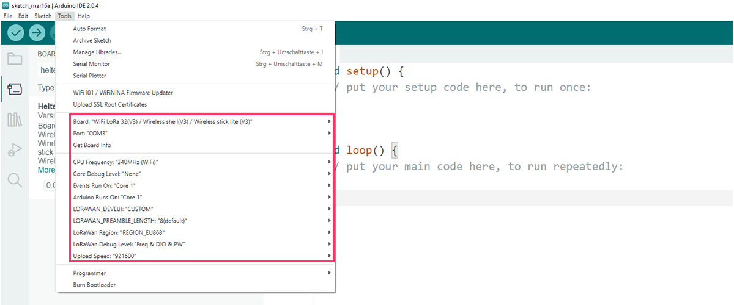The width and height of the screenshot is (734, 305).
Task: Click the More link in boards panel
Action: pos(46,170)
